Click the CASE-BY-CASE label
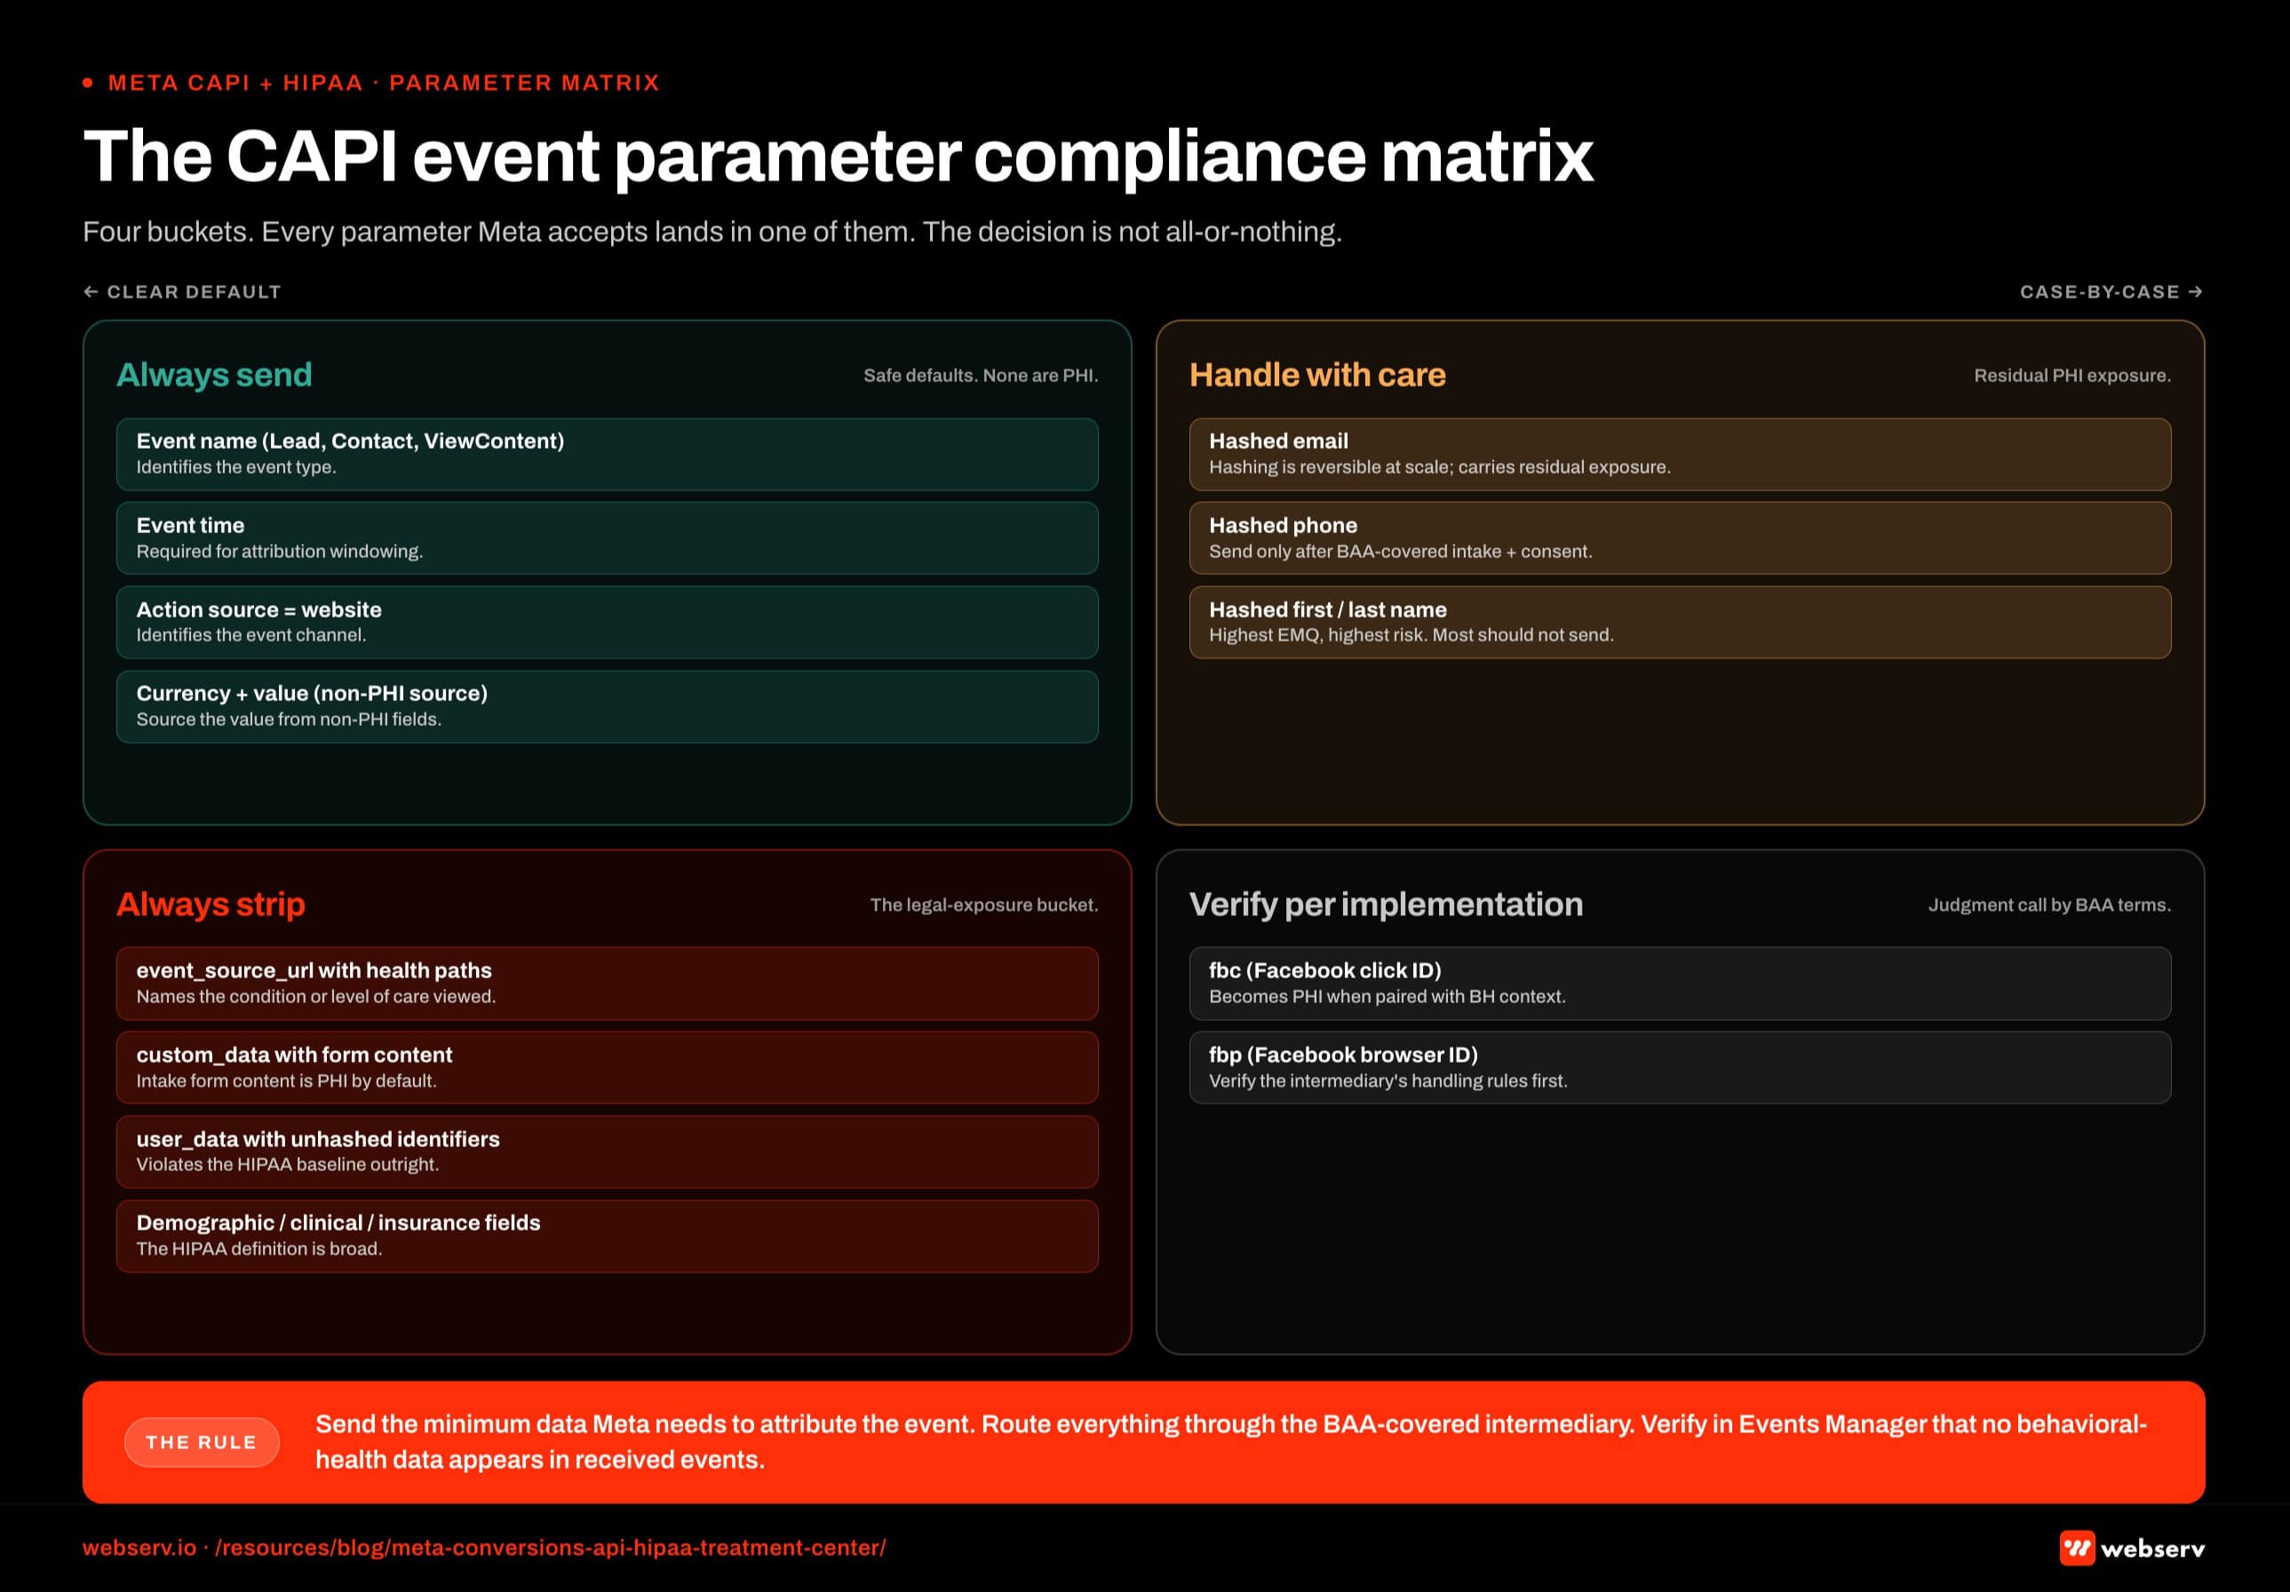 2100,291
